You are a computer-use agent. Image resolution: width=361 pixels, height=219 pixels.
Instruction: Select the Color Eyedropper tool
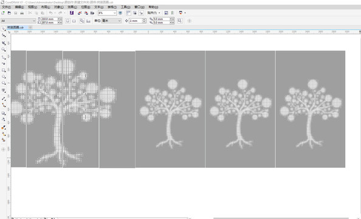point(4,127)
